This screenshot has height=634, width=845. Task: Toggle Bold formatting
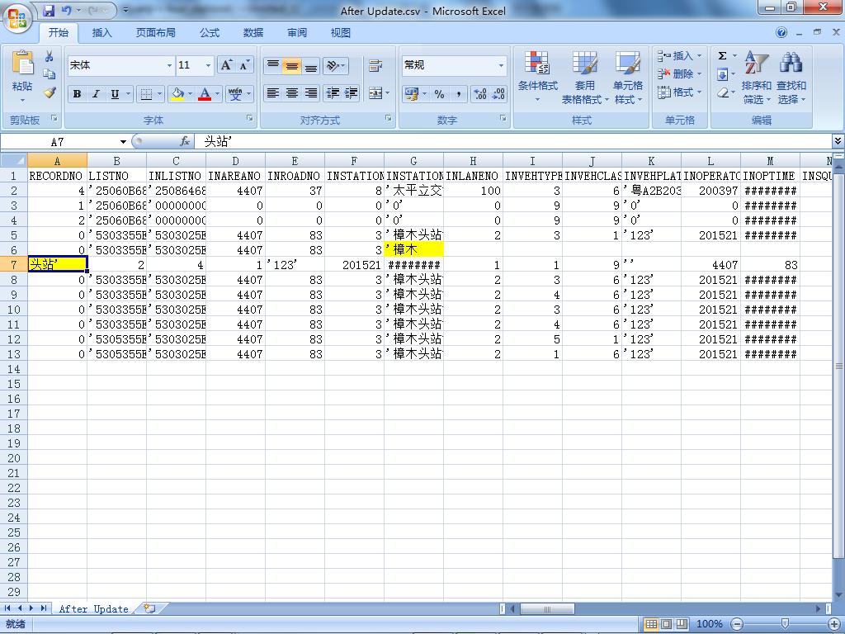pyautogui.click(x=77, y=94)
